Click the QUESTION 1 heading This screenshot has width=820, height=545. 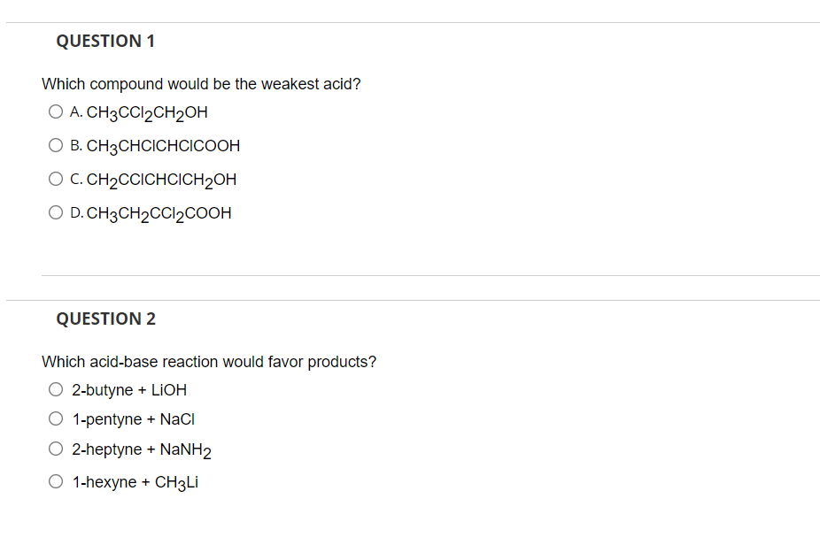[105, 41]
